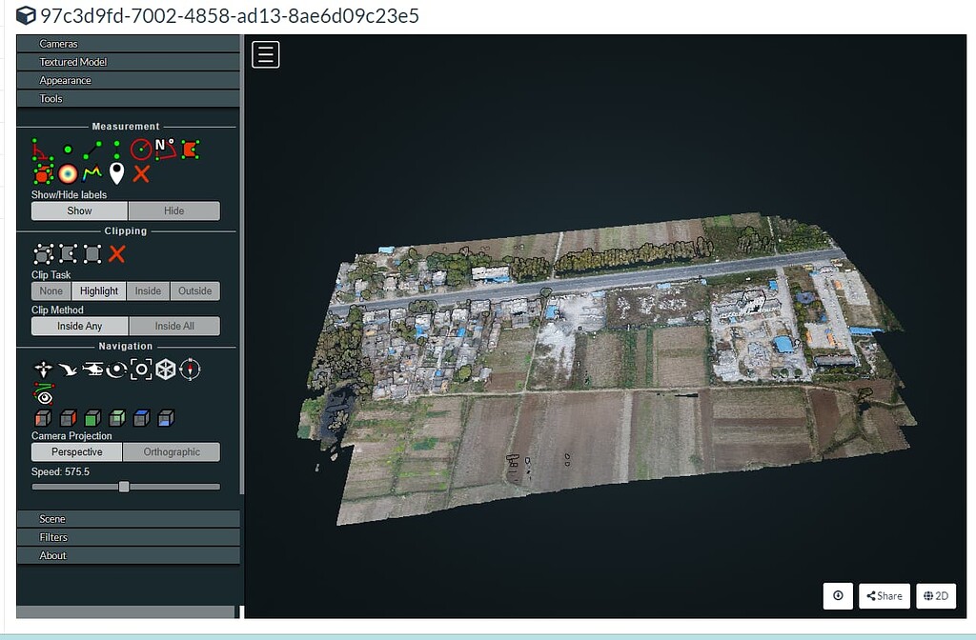Screen dimensions: 976x640
Task: Click the Share button
Action: (x=884, y=595)
